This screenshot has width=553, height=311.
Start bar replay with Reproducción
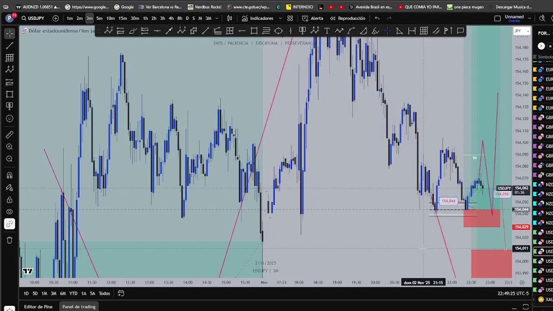[347, 18]
